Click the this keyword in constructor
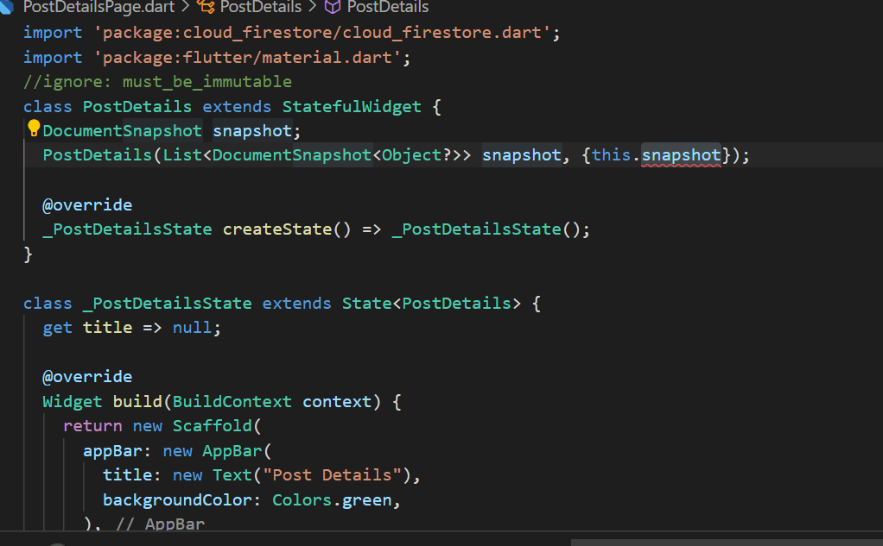The height and width of the screenshot is (546, 883). (x=611, y=155)
